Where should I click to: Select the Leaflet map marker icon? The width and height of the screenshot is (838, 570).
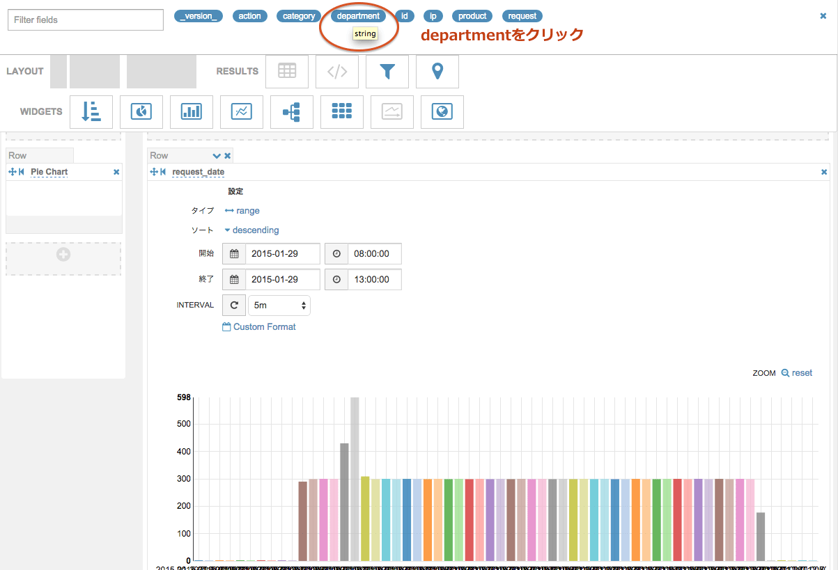pos(437,71)
